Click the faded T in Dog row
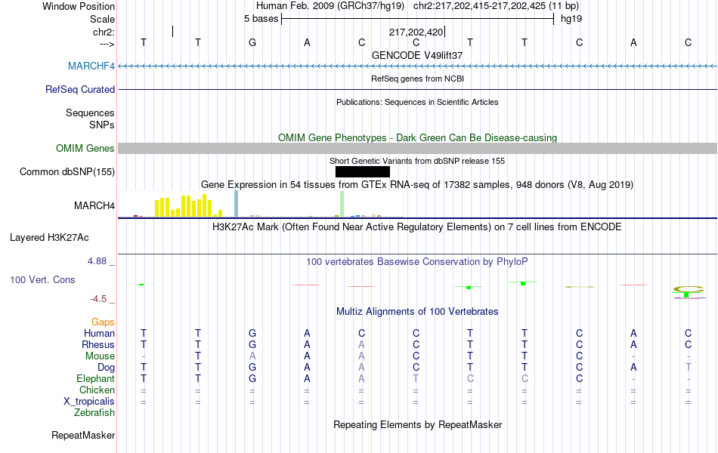Viewport: 718px width, 453px height. pos(688,368)
